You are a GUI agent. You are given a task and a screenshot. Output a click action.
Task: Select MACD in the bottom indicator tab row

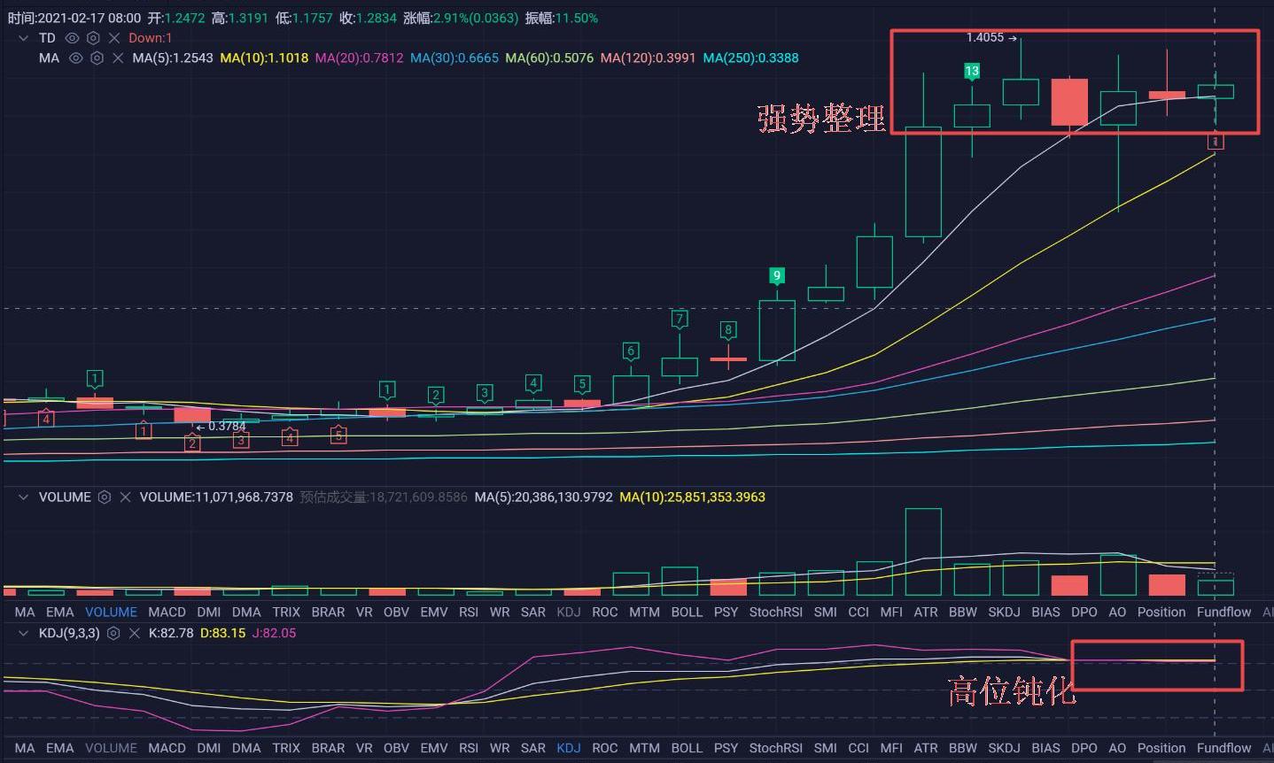pos(167,748)
